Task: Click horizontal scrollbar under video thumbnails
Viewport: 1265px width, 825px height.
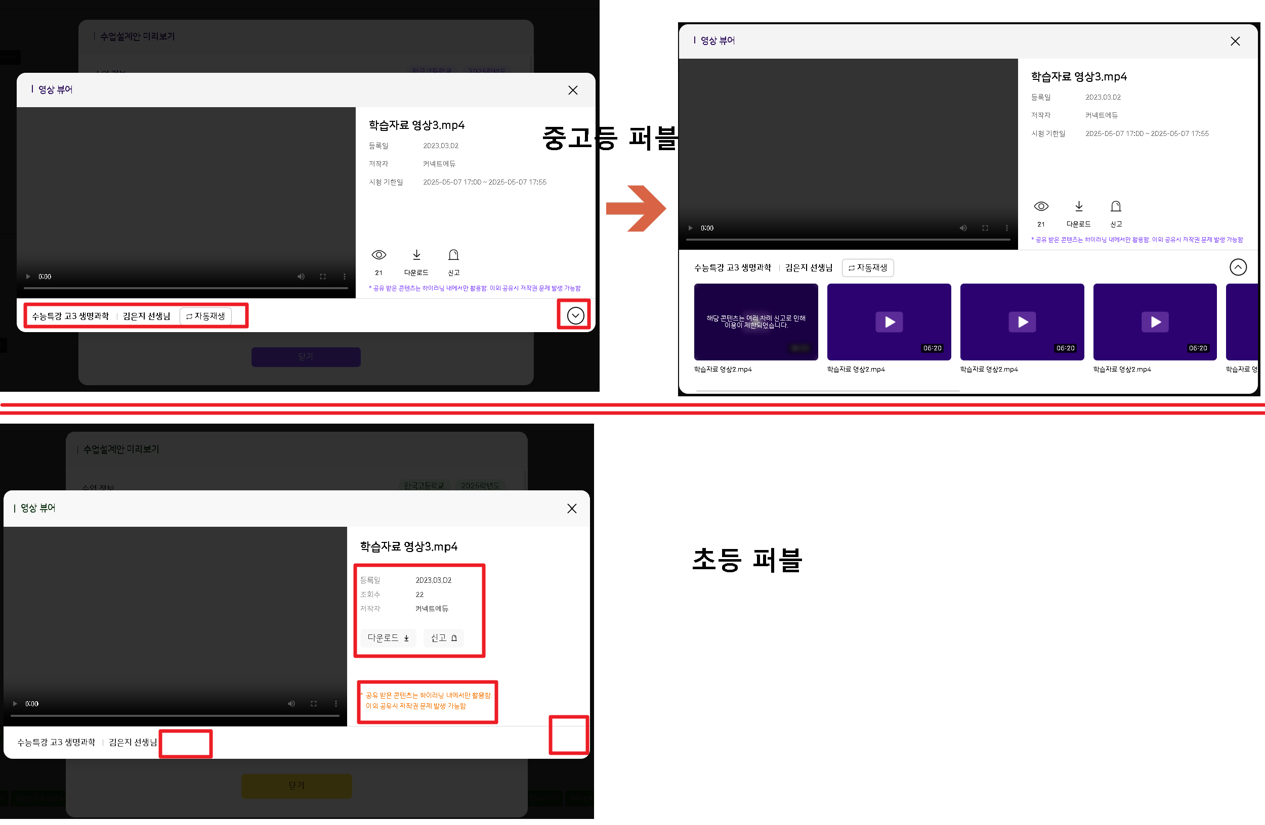Action: point(828,391)
